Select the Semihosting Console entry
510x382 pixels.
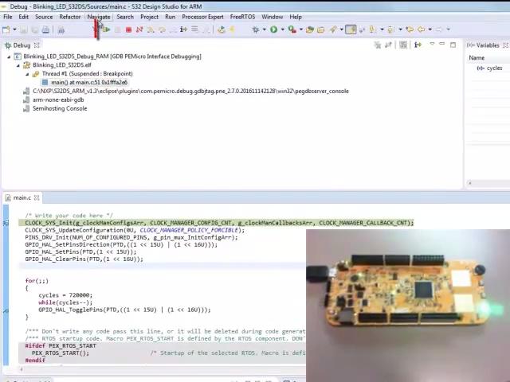(59, 108)
